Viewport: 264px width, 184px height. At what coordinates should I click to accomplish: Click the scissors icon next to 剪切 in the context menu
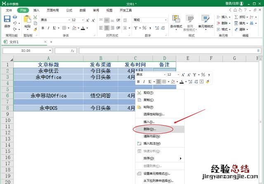point(139,93)
